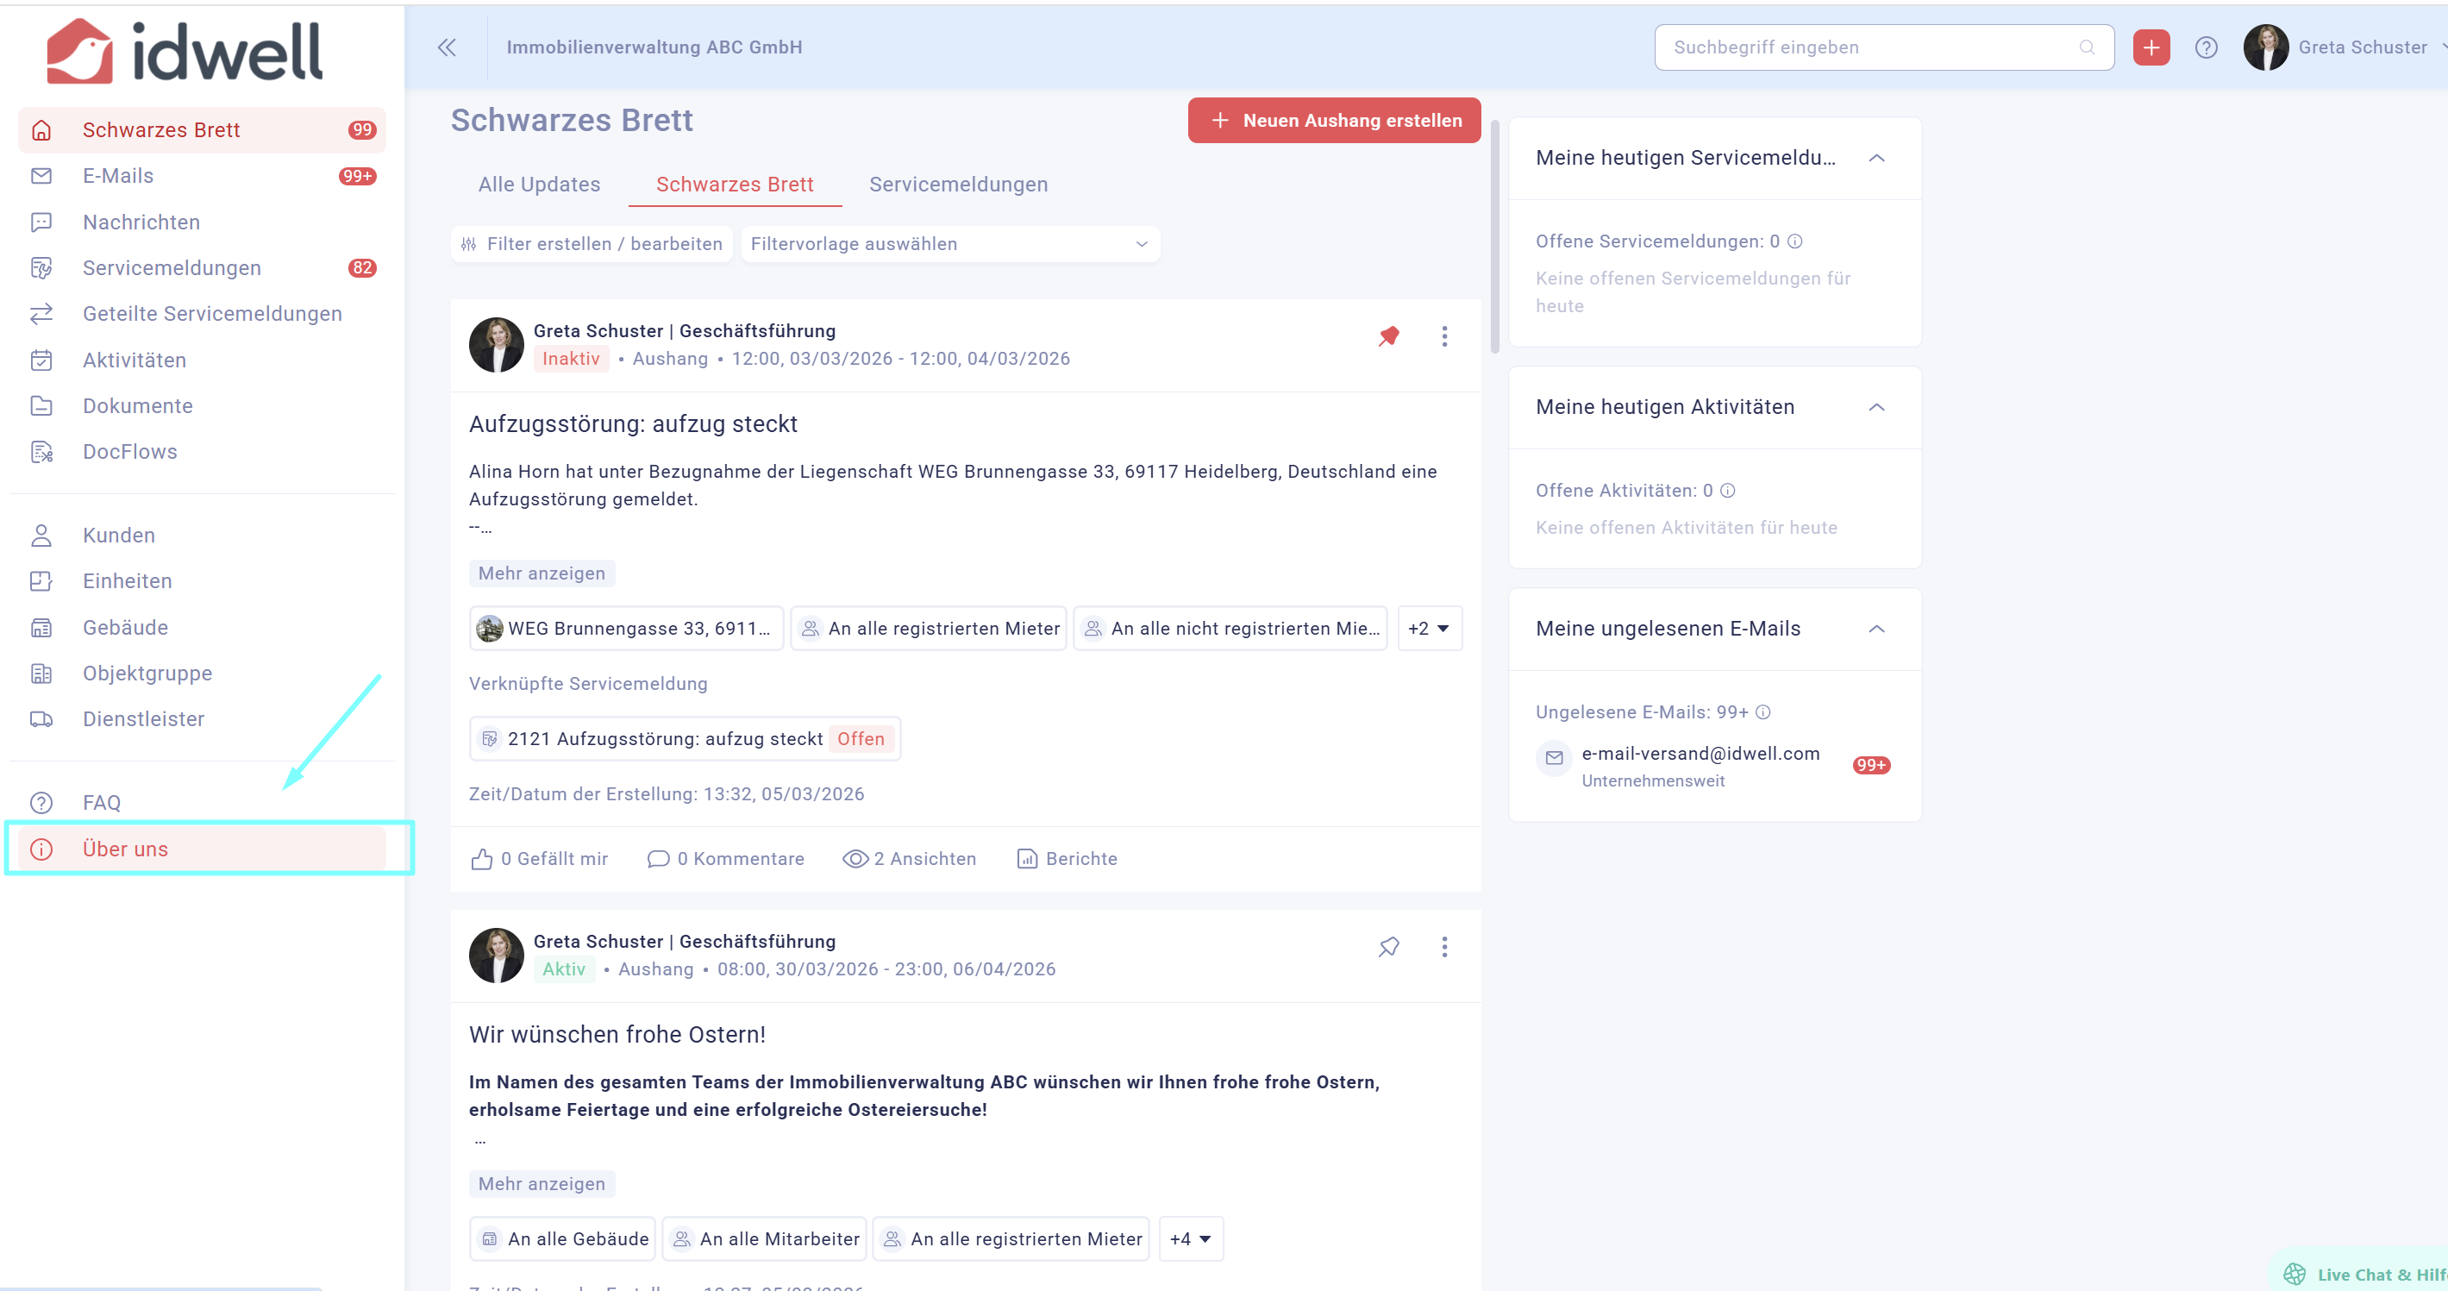Screen dimensions: 2448x1291
Task: Click Mehr anzeigen on Aufzugsstörung post
Action: (x=542, y=573)
